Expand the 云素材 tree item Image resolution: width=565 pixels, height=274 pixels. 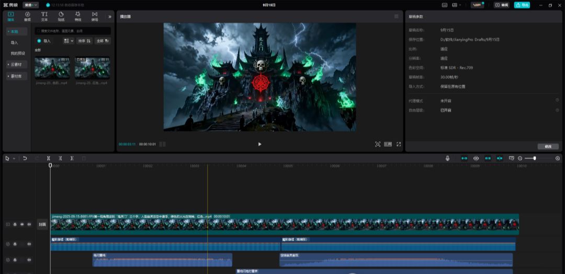point(16,64)
